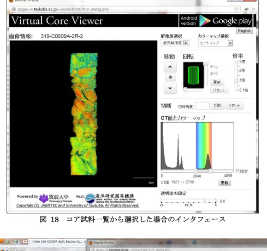Click the green cylinder rotation preview
Viewport: 267px width, 251px height.
click(x=193, y=75)
